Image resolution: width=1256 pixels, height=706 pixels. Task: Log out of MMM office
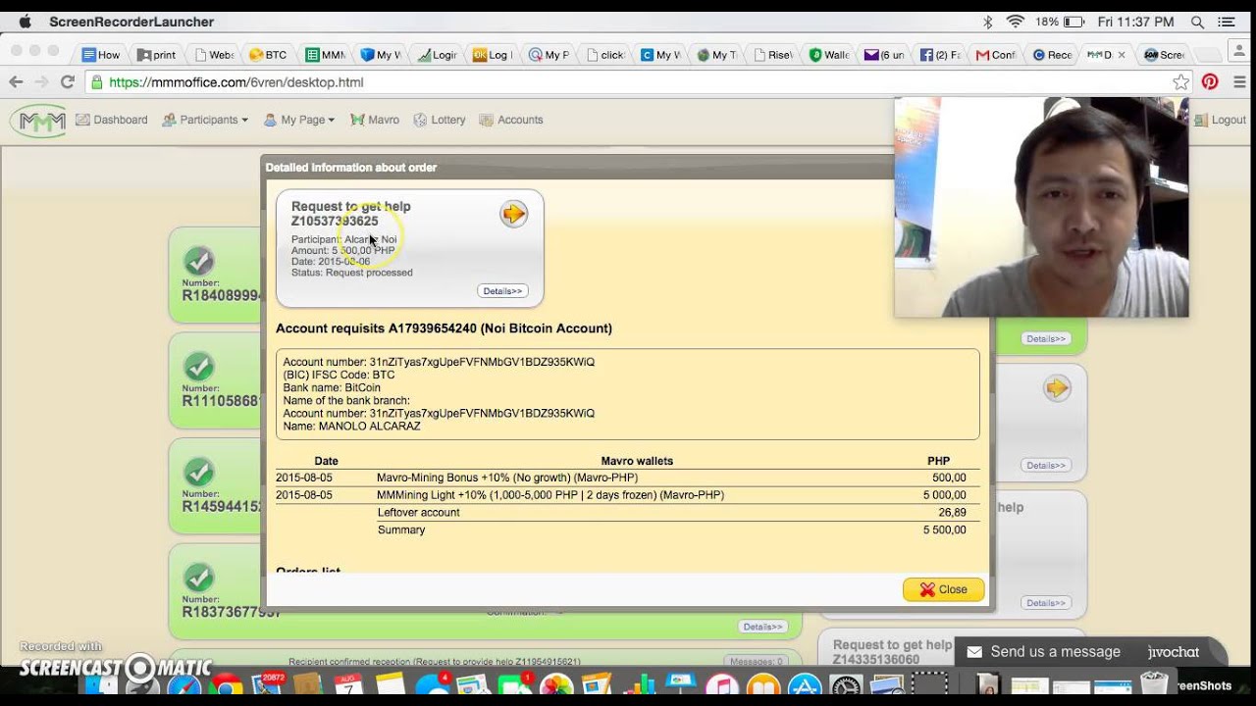[x=1220, y=120]
